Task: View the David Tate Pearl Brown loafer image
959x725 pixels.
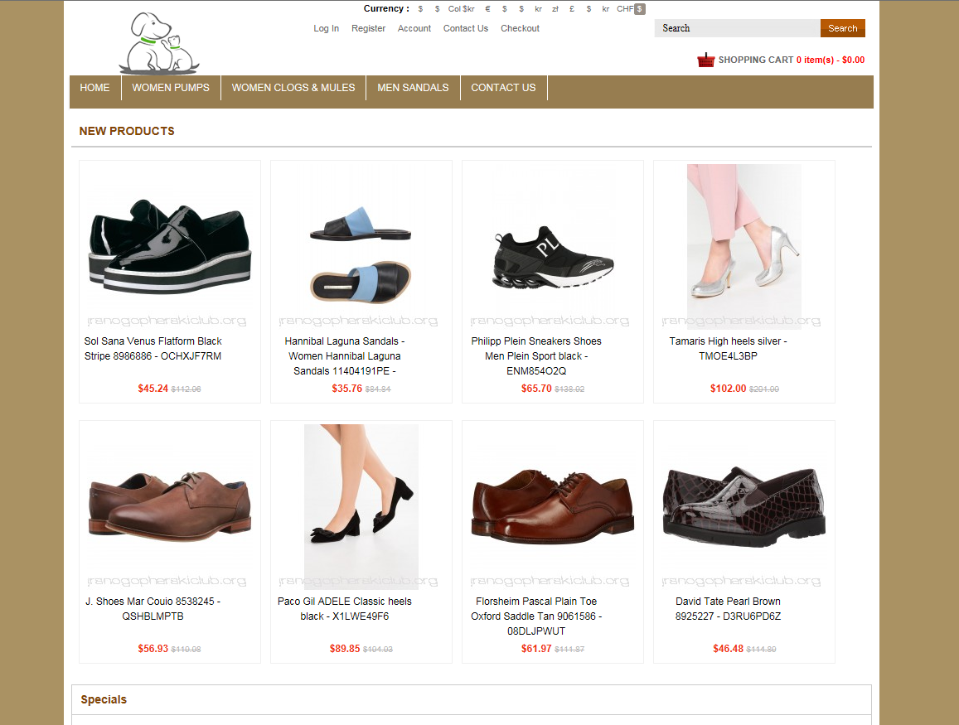Action: tap(743, 507)
